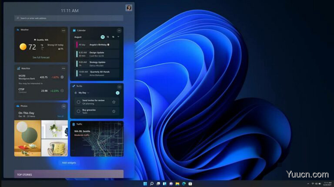Click the taskbar clock and date
This screenshot has height=187, width=334.
(327, 184)
